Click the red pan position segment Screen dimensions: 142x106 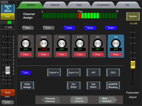click(x=80, y=16)
